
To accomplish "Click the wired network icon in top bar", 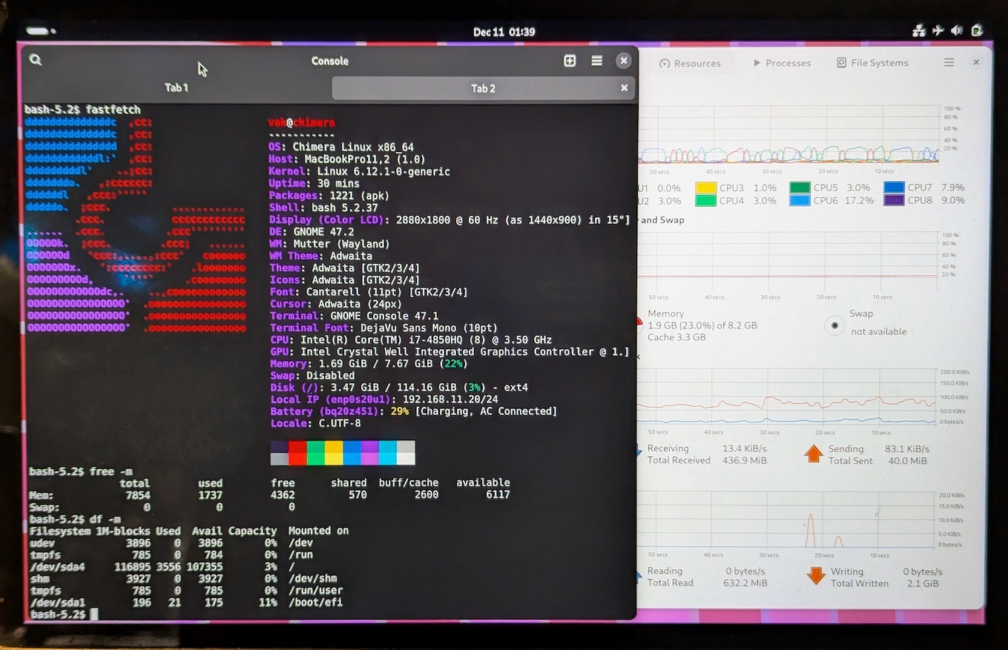I will [919, 31].
